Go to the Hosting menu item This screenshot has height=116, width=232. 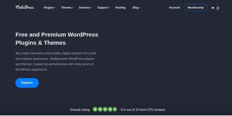120,8
